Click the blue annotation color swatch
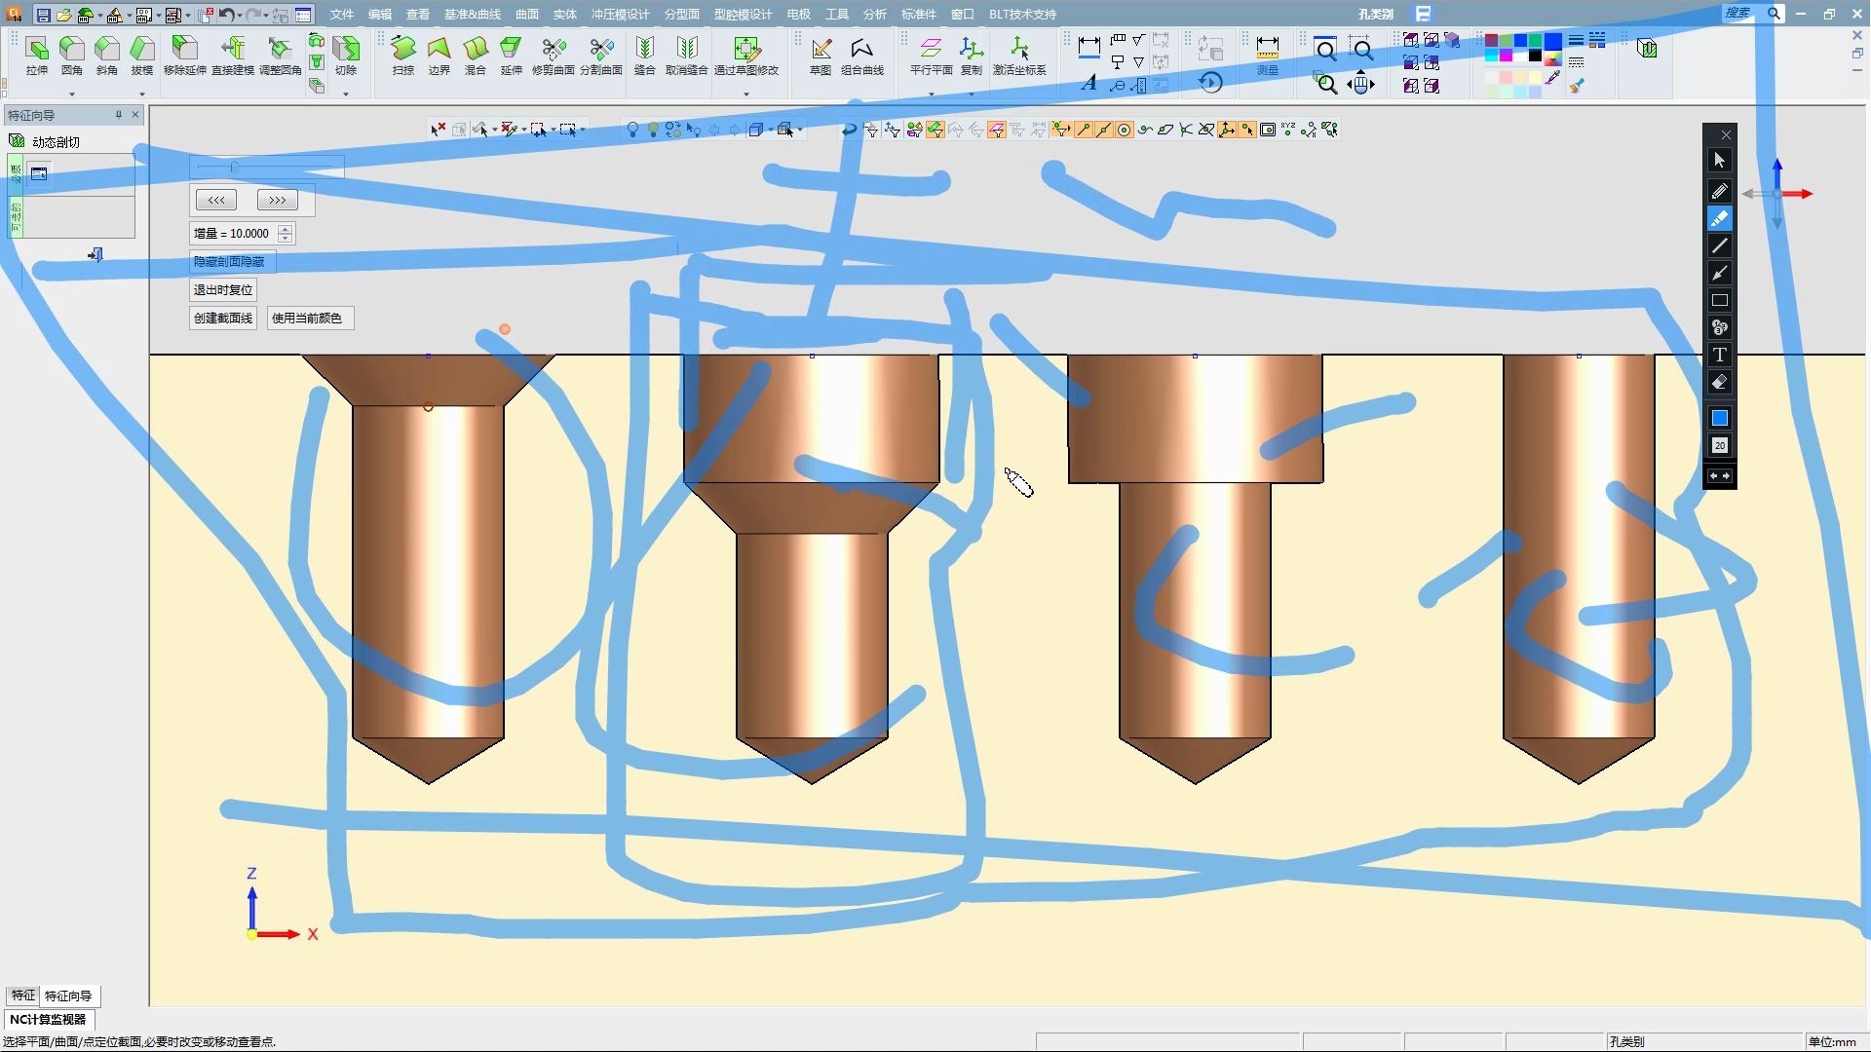This screenshot has height=1052, width=1871. 1719,418
